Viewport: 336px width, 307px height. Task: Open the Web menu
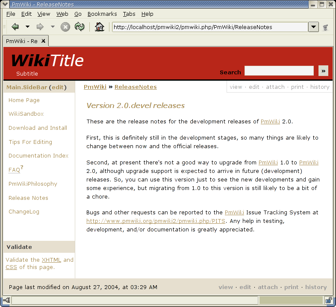(x=62, y=14)
